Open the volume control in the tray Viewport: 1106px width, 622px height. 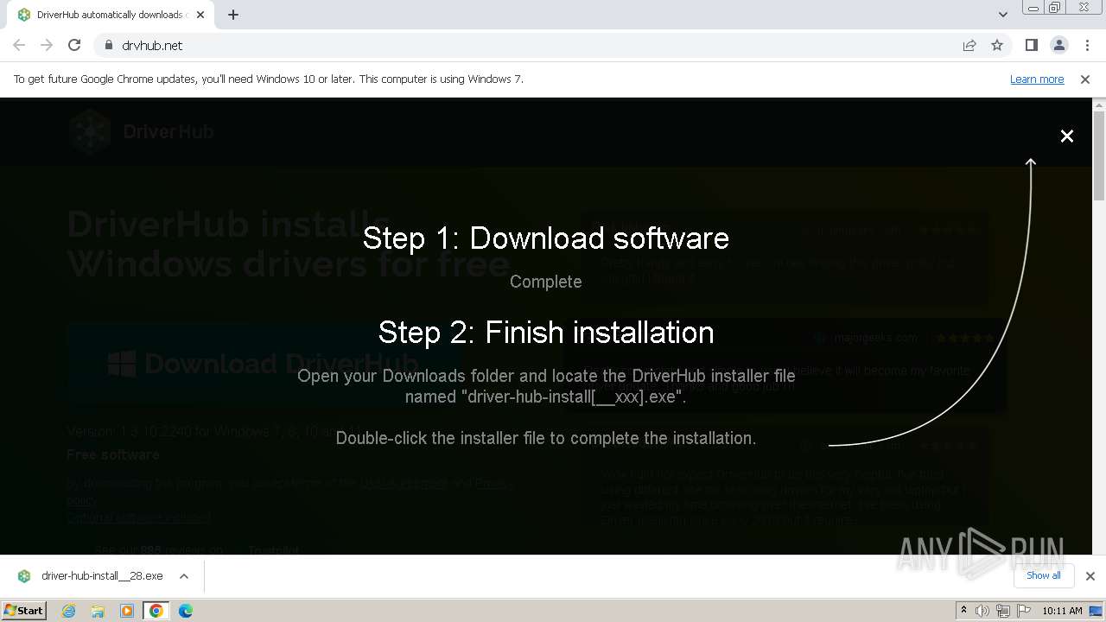(x=982, y=611)
